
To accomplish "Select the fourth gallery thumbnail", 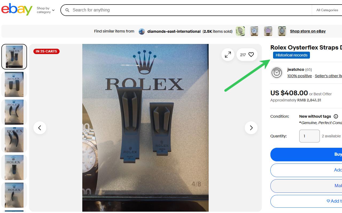I will tap(14, 140).
